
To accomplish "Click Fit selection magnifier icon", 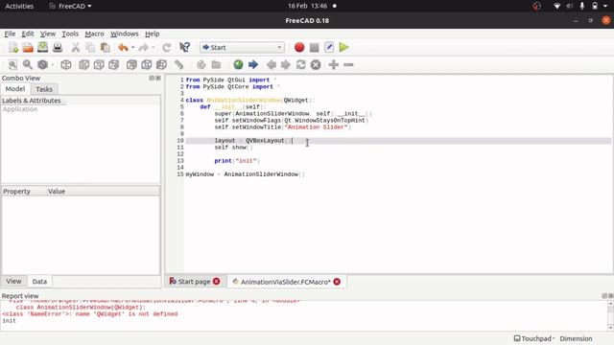I will pyautogui.click(x=28, y=64).
